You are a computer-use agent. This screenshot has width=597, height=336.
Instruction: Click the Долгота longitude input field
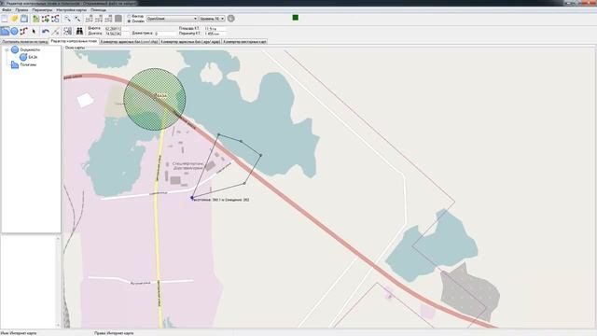[x=117, y=34]
